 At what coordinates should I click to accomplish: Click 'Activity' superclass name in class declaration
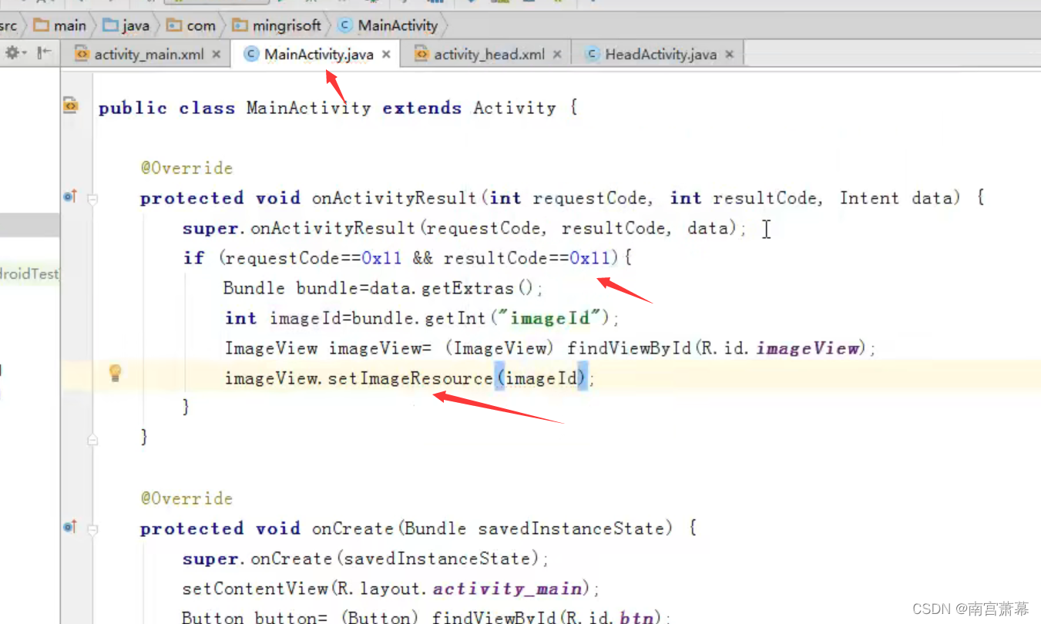pos(514,108)
